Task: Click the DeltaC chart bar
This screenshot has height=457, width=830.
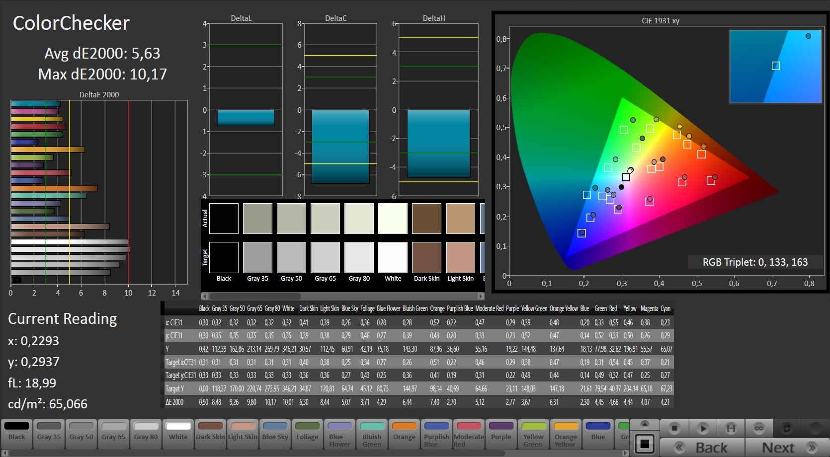Action: 340,147
